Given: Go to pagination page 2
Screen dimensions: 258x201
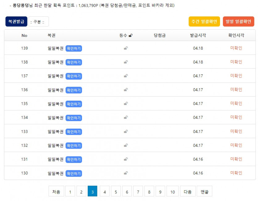Looking at the screenshot, I should (x=81, y=191).
